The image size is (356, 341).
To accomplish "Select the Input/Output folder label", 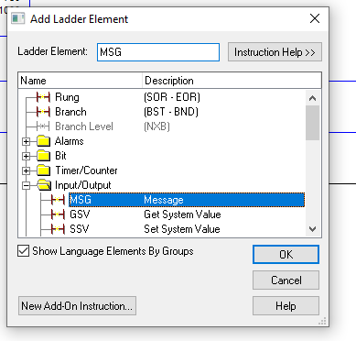I will point(83,185).
